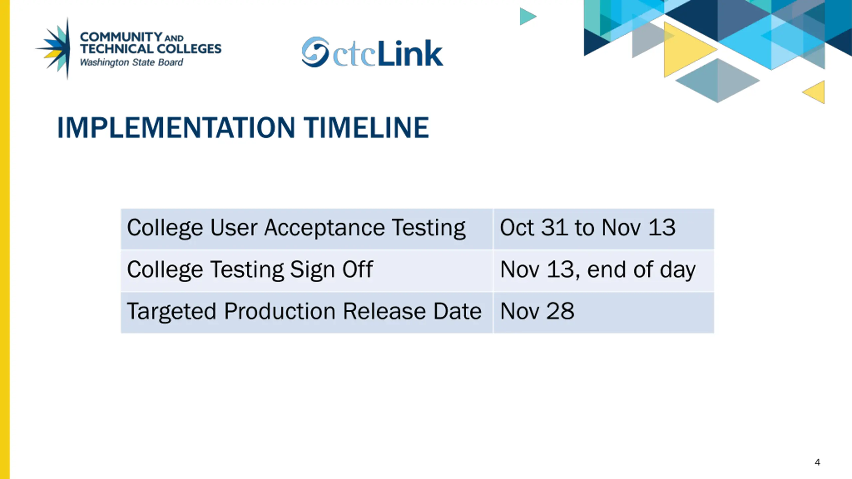Select the Implementation Timeline heading
Viewport: 852px width, 479px height.
[x=243, y=127]
